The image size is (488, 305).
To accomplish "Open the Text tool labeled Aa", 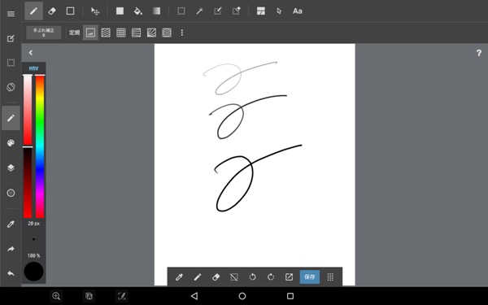I will pos(297,11).
